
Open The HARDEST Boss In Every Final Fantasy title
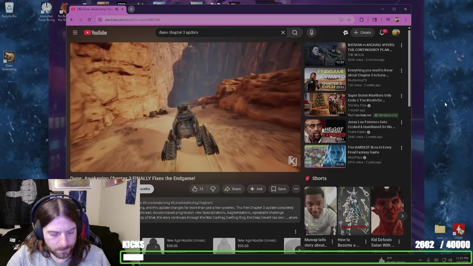[x=370, y=150]
